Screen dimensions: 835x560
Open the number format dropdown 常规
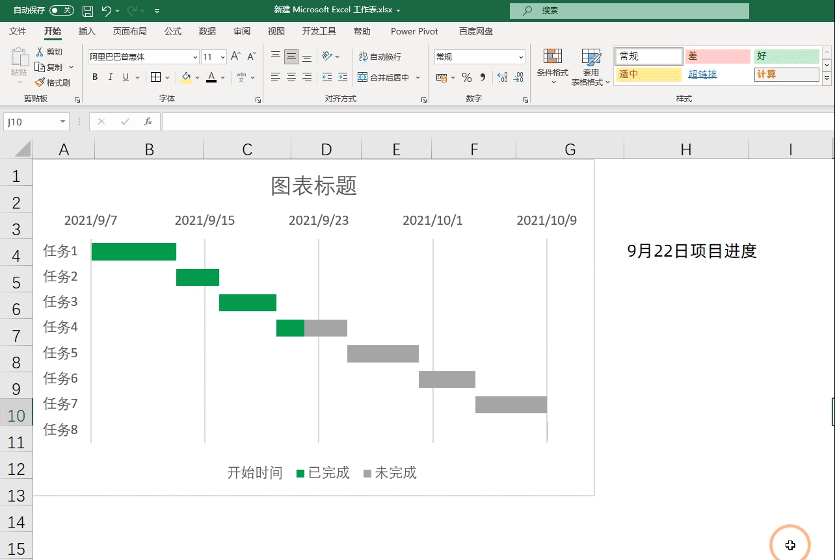[x=521, y=57]
